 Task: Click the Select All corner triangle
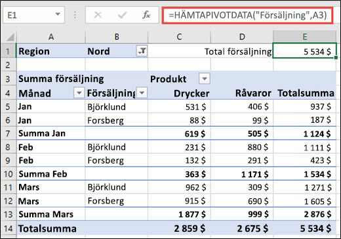tap(10, 37)
